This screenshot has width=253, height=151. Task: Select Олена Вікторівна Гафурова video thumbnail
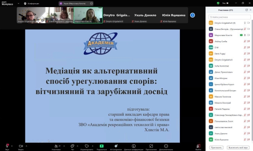(60, 15)
